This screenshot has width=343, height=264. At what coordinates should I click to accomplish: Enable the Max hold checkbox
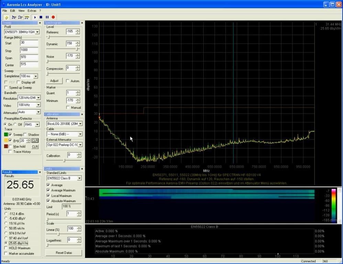(10, 146)
